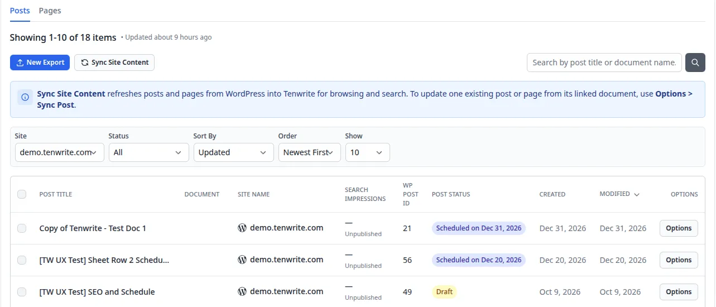
Task: Click the Draft status badge
Action: 444,292
